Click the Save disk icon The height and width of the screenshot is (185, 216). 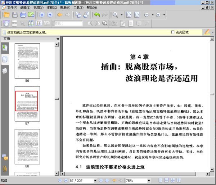pyautogui.click(x=15, y=15)
